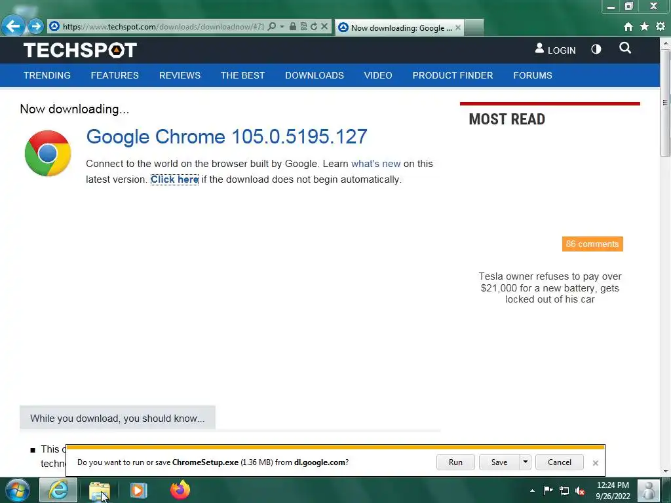
Task: Toggle the dark mode contrast icon
Action: [596, 50]
